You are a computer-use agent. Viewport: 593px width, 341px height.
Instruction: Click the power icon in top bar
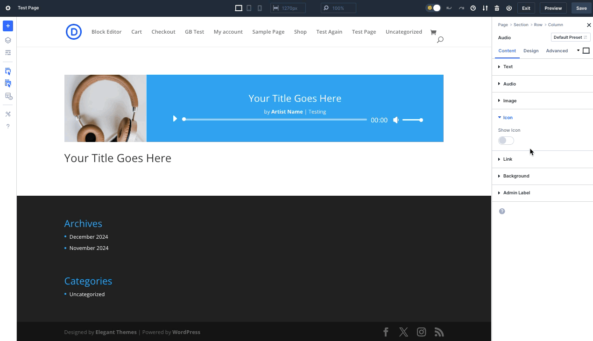509,8
